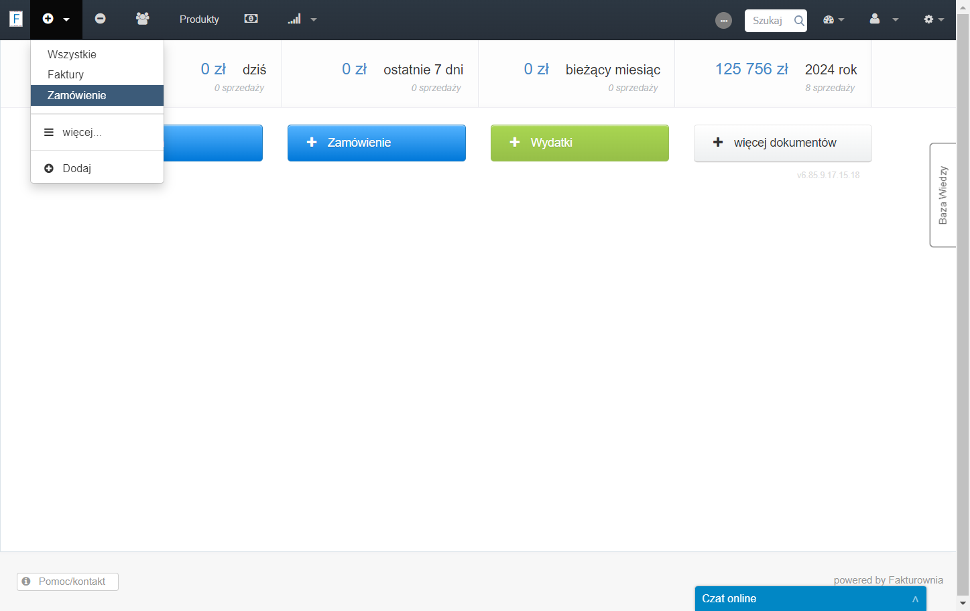Click the 0 zł dziś amount

tap(213, 69)
